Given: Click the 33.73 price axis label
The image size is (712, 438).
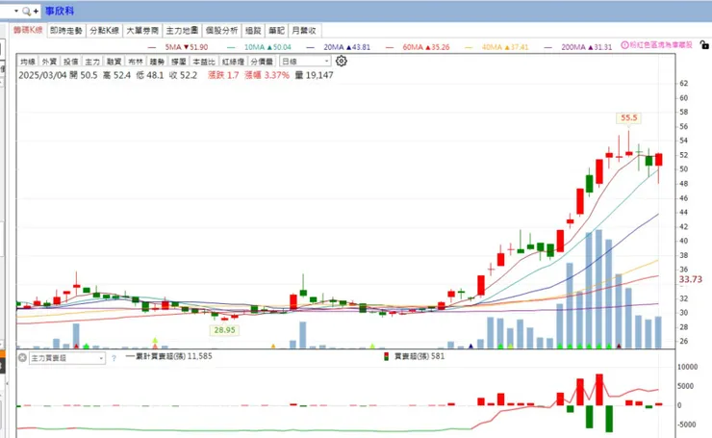Looking at the screenshot, I should tap(691, 279).
